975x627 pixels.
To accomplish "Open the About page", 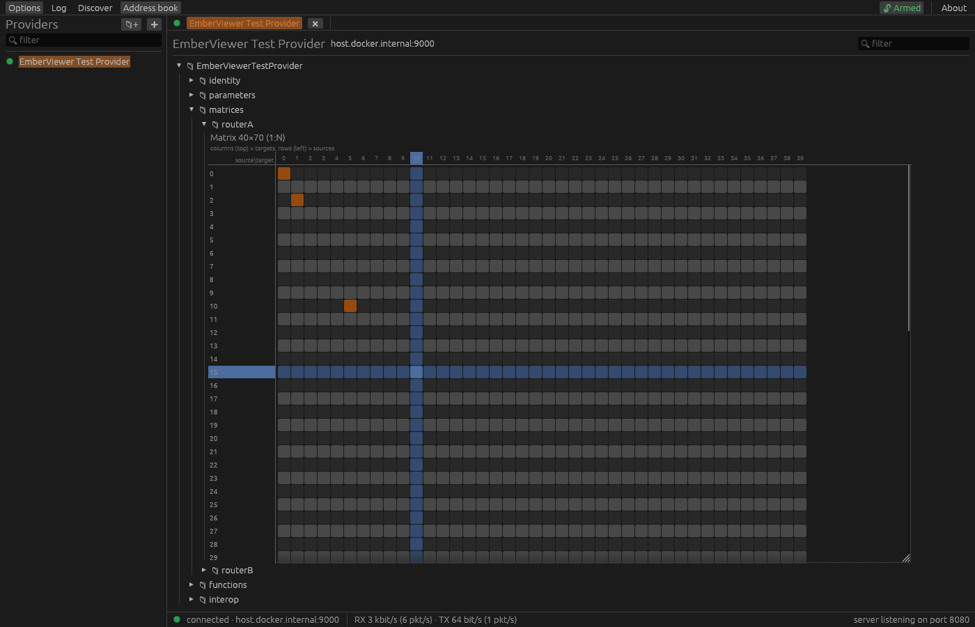I will 954,8.
